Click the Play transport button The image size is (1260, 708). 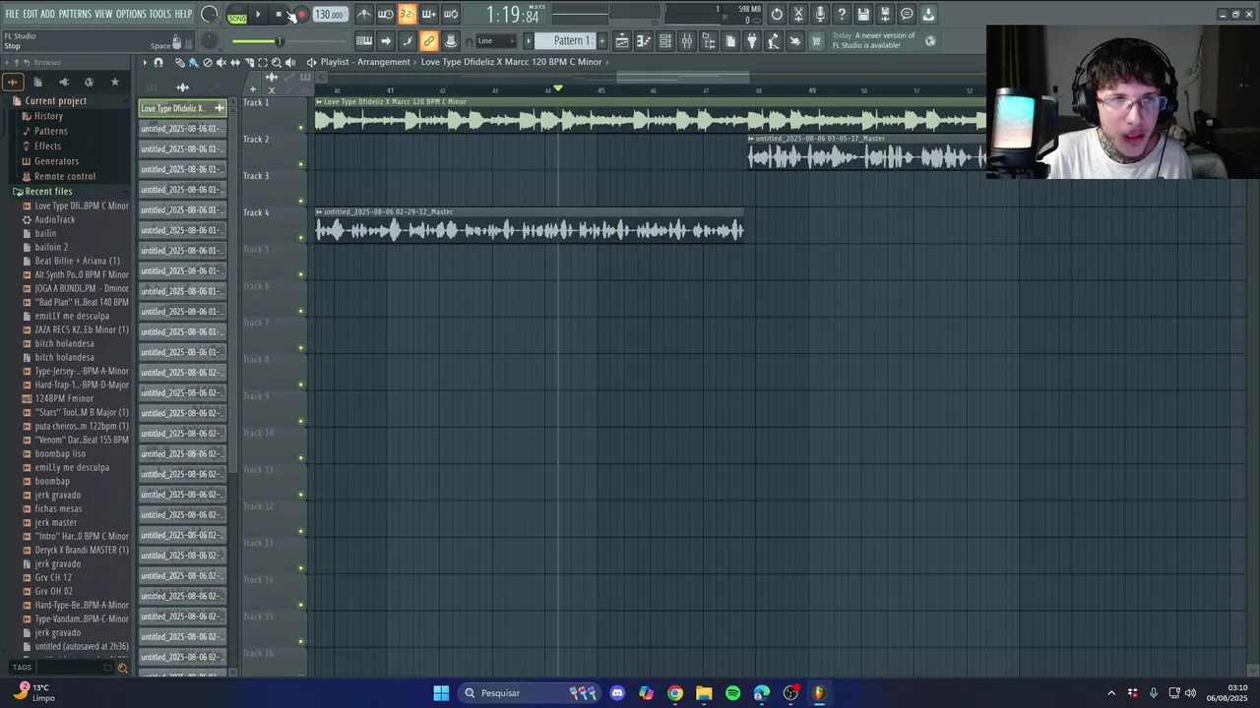tap(258, 15)
